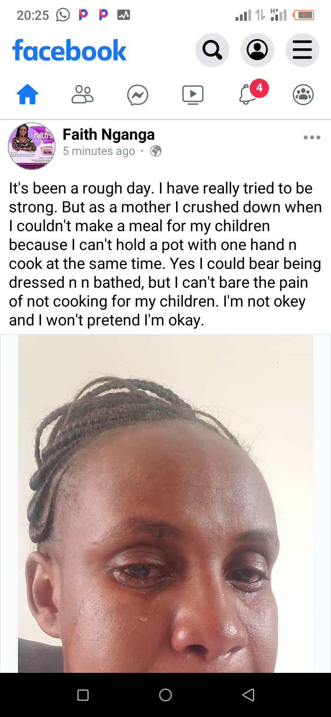Open Faith Nganga's profile name link
The width and height of the screenshot is (331, 717).
click(108, 135)
